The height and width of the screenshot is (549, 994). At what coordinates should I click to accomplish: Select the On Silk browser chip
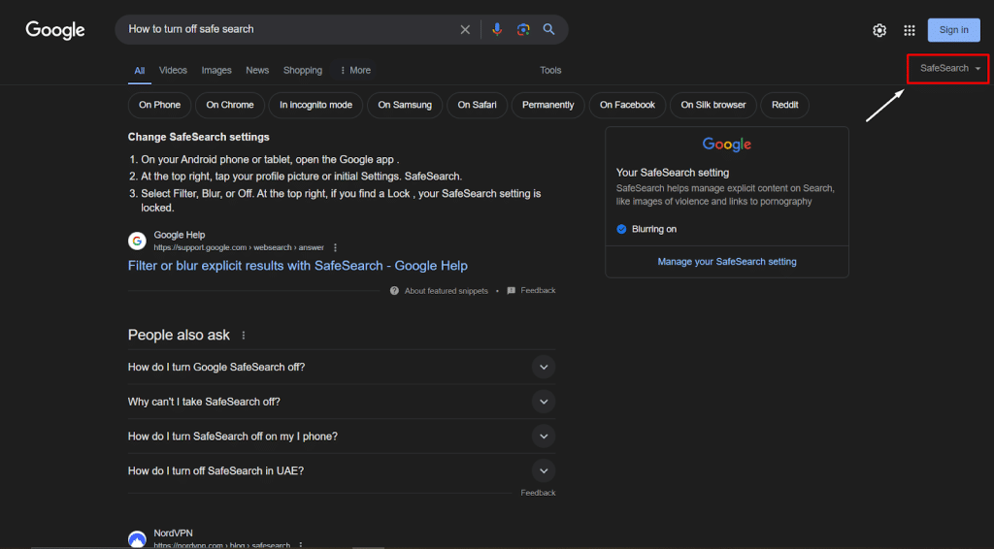pos(713,105)
